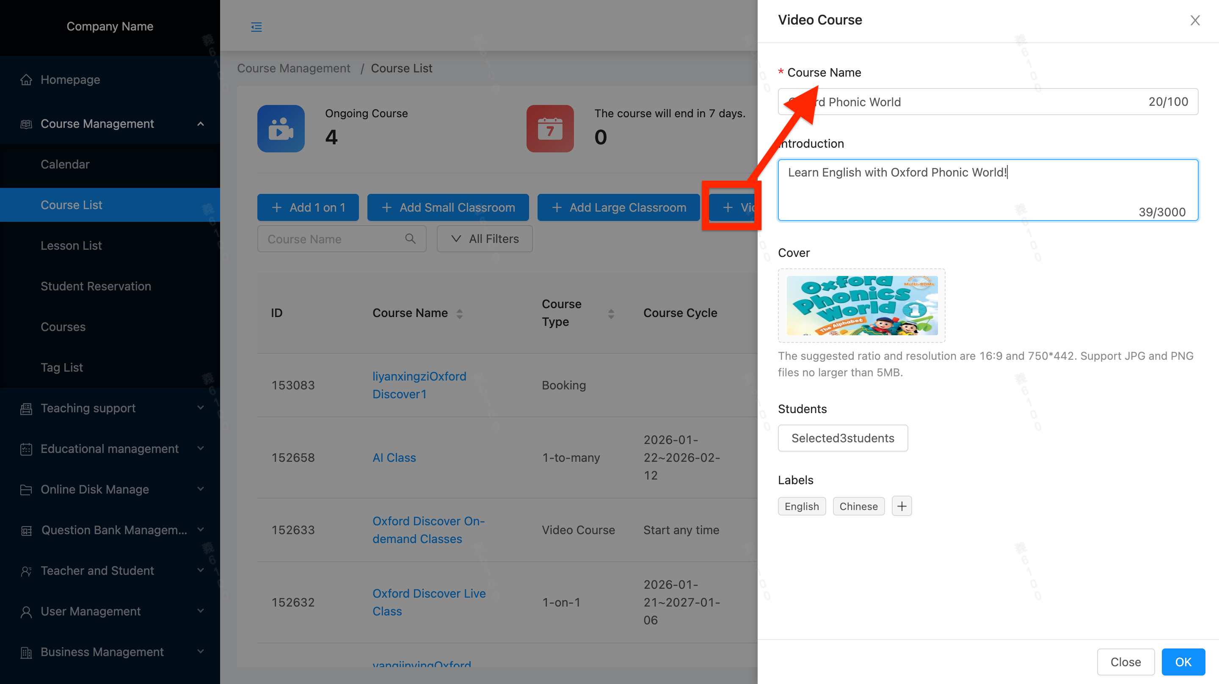Open Lesson List in the sidebar
1219x684 pixels.
pyautogui.click(x=71, y=245)
